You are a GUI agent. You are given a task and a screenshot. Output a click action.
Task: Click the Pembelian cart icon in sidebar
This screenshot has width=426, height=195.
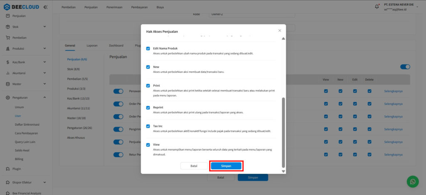click(8, 38)
